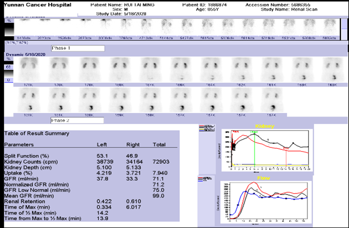Image resolution: width=349 pixels, height=228 pixels.
Task: Click right Time of Max value 6.017
Action: pyautogui.click(x=133, y=207)
